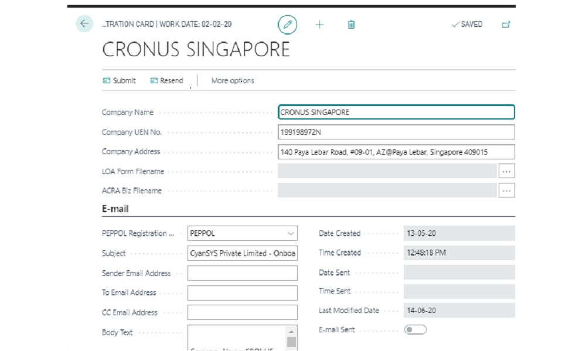This screenshot has width=586, height=351.
Task: Click the LOA Form Filename field
Action: click(387, 171)
